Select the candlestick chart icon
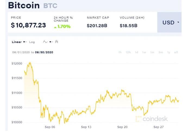The width and height of the screenshot is (187, 139). [x=57, y=42]
